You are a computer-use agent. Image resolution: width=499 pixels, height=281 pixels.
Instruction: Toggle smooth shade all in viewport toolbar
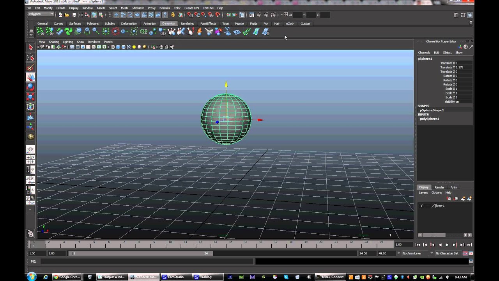118,47
